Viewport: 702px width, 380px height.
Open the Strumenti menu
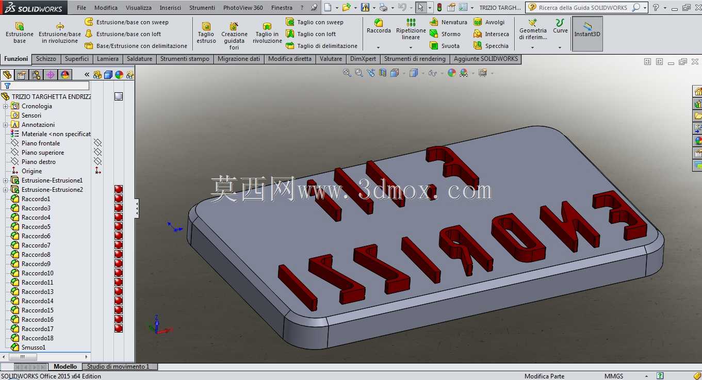tap(202, 8)
